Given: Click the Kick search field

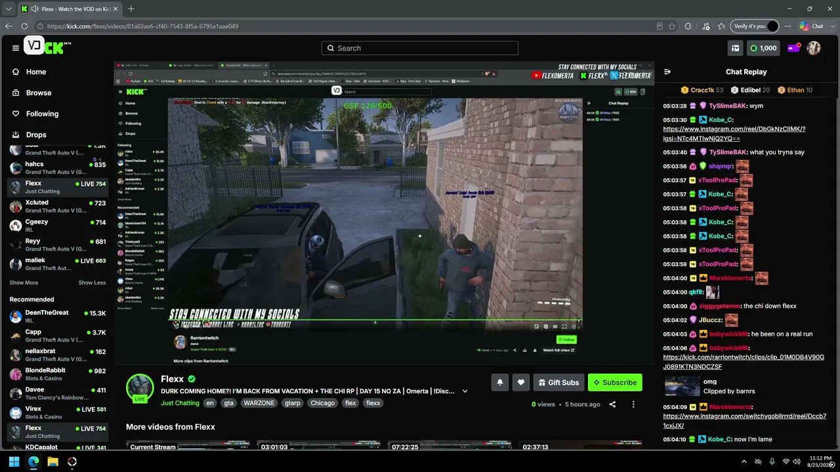Looking at the screenshot, I should pyautogui.click(x=420, y=48).
